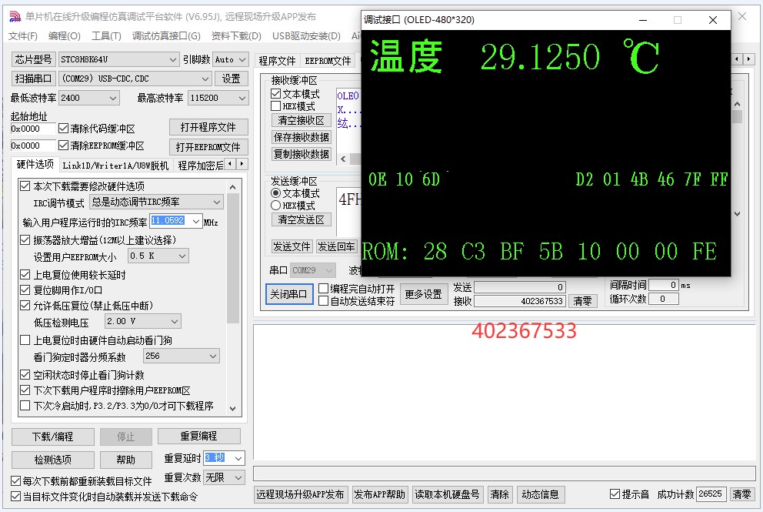Toggle 上电复位使用较长延时 checkbox
Screen dimensions: 763x512
click(x=25, y=275)
